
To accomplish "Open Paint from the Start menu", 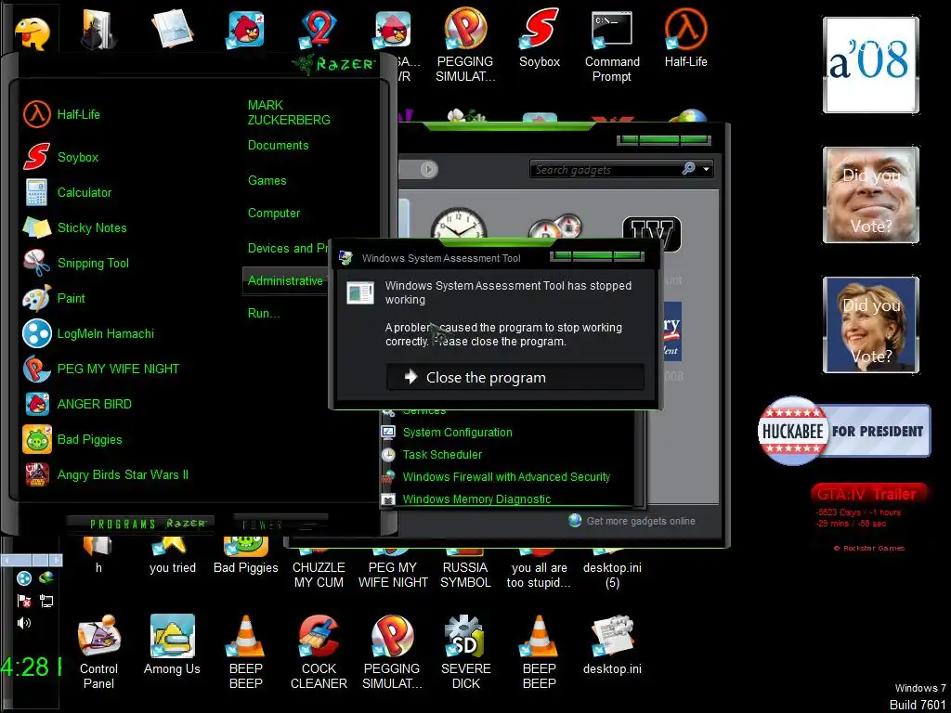I will (54, 298).
